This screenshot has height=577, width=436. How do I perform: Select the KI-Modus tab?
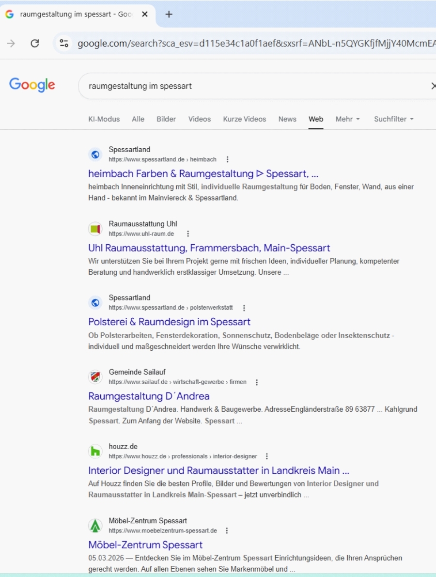coord(104,119)
